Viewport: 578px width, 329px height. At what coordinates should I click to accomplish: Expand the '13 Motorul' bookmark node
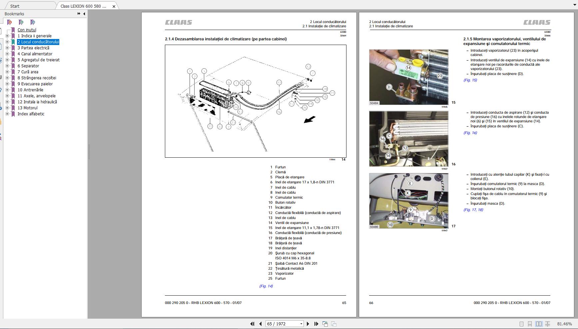pyautogui.click(x=7, y=108)
